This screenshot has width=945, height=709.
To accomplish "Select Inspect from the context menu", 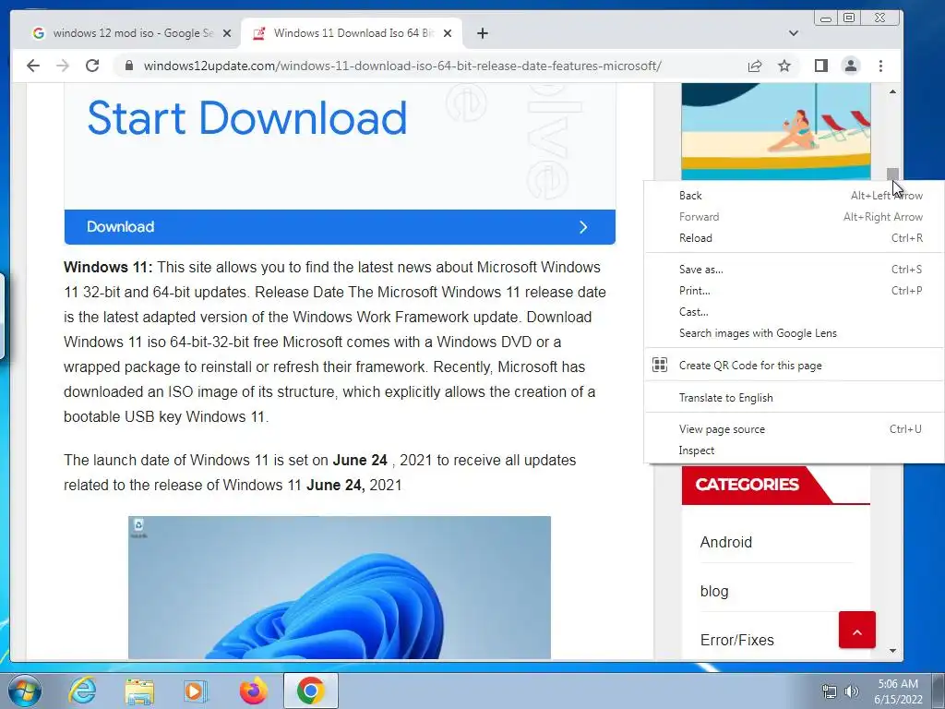I will (x=795, y=451).
